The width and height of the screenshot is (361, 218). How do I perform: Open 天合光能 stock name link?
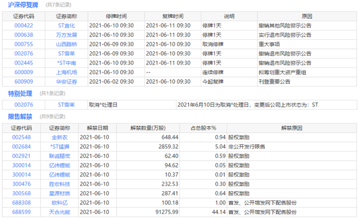tap(60, 212)
